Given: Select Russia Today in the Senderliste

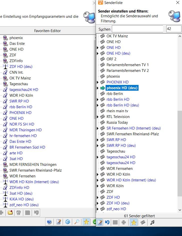Looking at the screenshot, I should 117,123.
